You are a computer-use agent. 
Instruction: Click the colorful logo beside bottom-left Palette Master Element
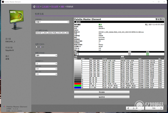coord(5,106)
